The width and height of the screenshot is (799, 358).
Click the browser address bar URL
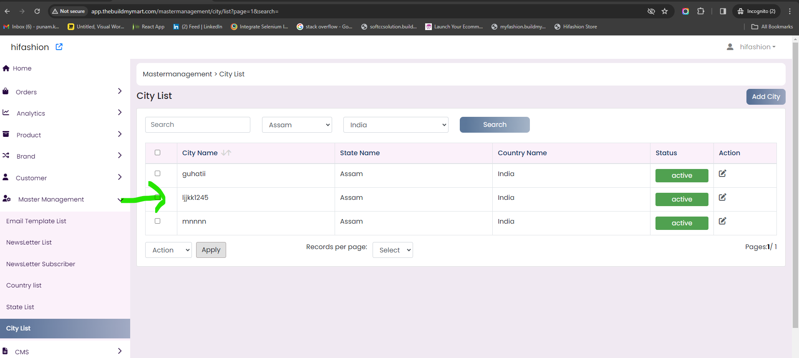(185, 11)
